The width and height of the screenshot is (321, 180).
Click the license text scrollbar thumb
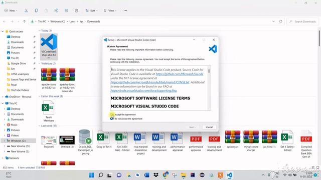tap(209, 71)
